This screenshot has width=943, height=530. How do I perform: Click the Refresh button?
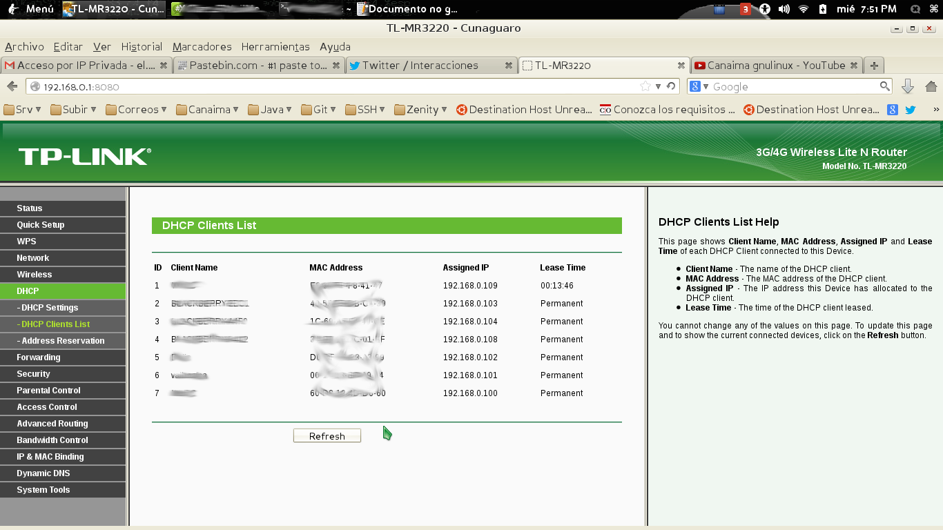327,436
